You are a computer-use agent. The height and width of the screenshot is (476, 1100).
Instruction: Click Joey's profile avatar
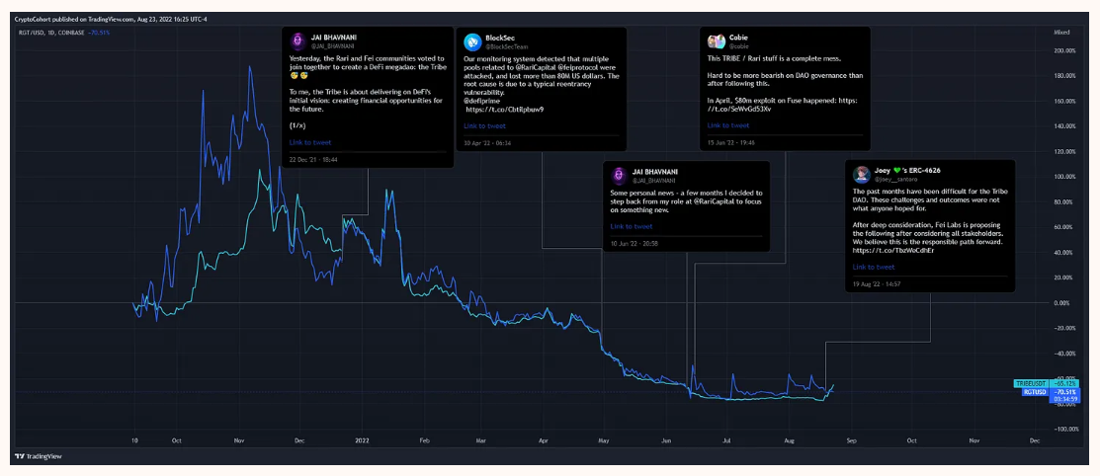861,174
